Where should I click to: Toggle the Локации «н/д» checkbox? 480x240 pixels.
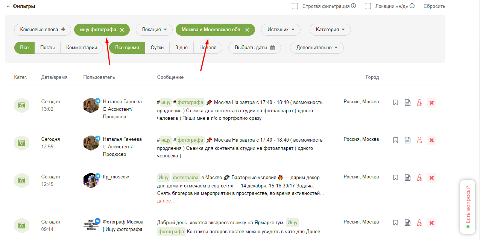368,6
